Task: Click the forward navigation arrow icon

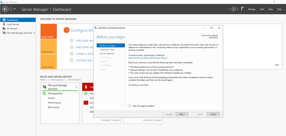Action: tap(11, 9)
